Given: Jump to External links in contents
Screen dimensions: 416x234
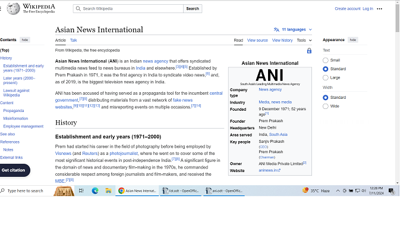Looking at the screenshot, I should click(11, 157).
